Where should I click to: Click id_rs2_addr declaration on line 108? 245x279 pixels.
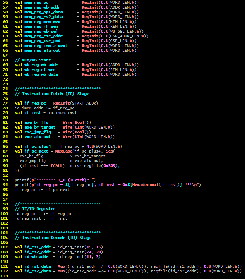38,252
